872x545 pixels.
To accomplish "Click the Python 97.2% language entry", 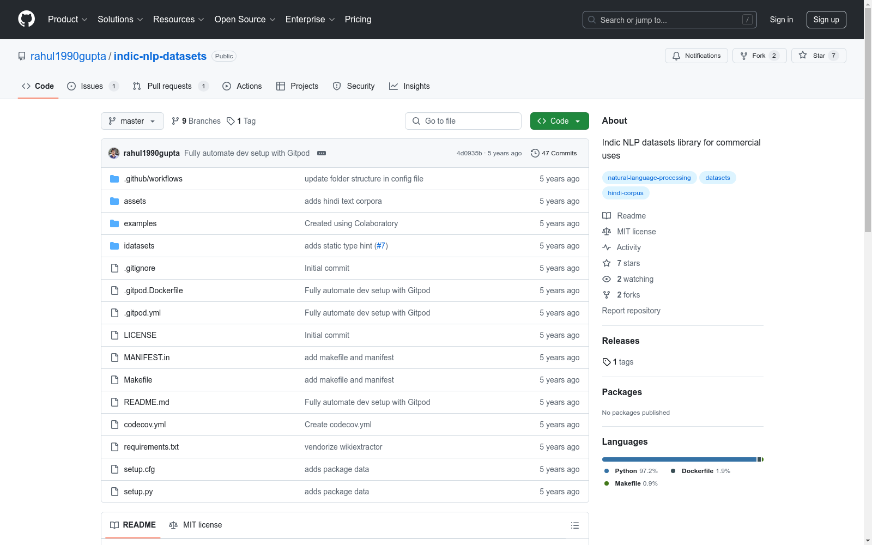I will (631, 471).
